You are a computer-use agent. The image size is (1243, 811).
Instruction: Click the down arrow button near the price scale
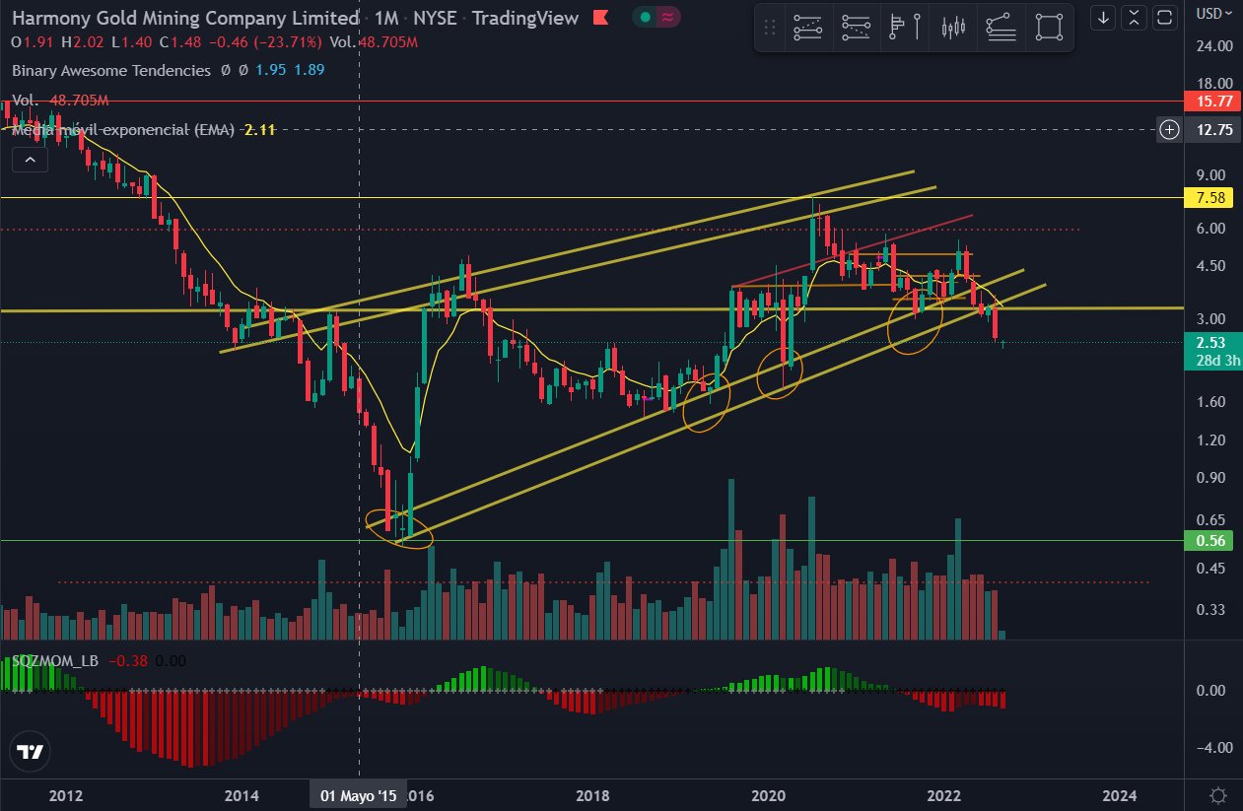(1104, 17)
